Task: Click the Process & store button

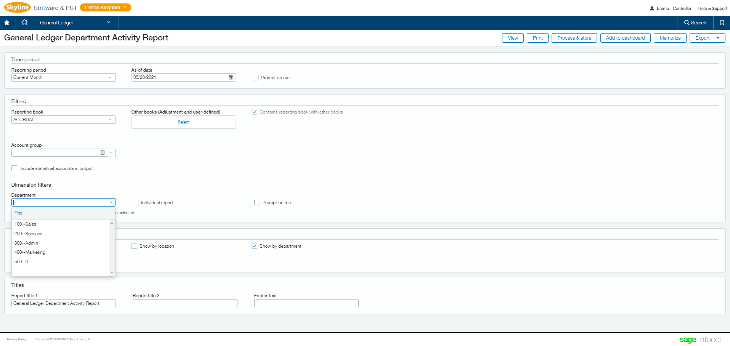Action: pyautogui.click(x=574, y=38)
